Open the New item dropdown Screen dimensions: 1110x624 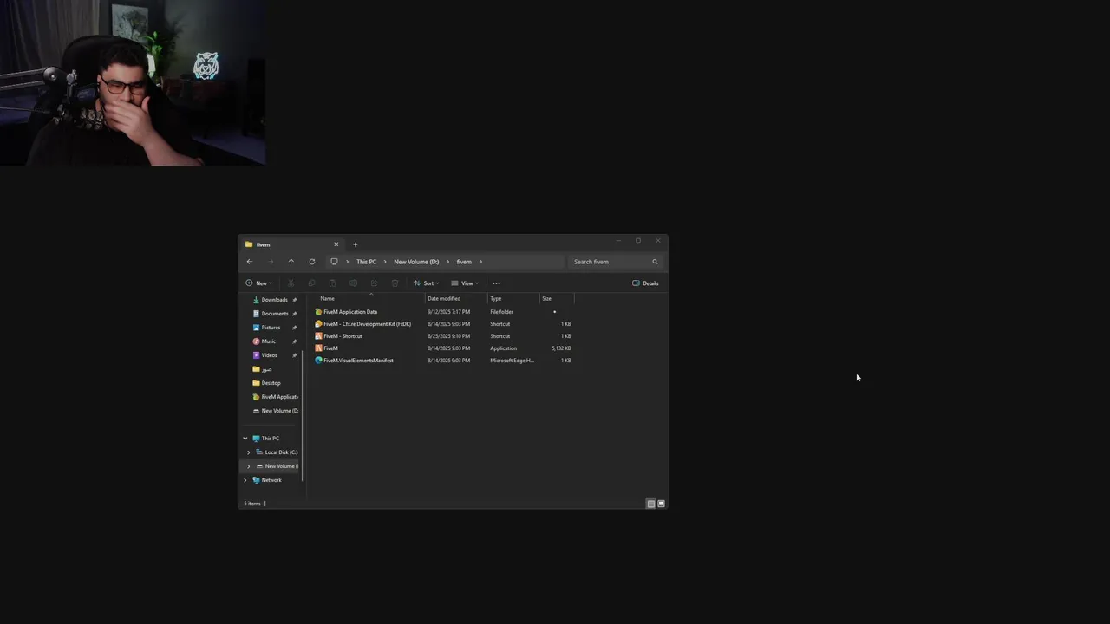point(258,283)
